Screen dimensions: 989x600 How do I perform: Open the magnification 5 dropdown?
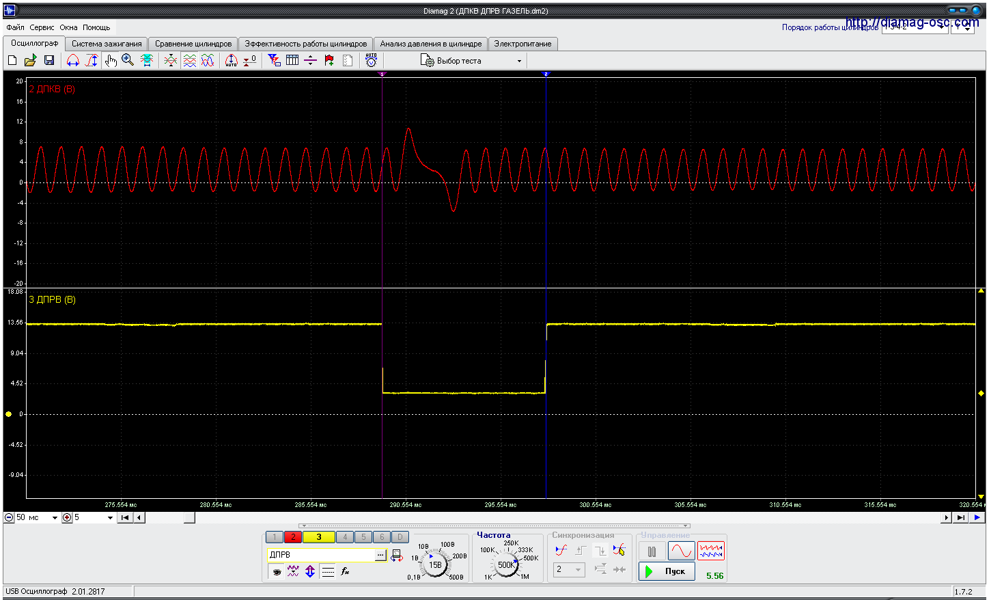[x=94, y=517]
